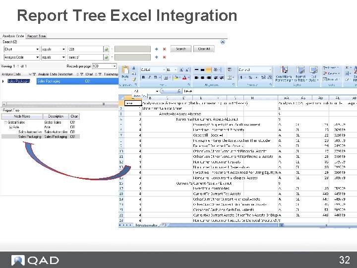This screenshot has height=268, width=357.
Task: Click the Increase Font Size icon
Action: tap(181, 70)
